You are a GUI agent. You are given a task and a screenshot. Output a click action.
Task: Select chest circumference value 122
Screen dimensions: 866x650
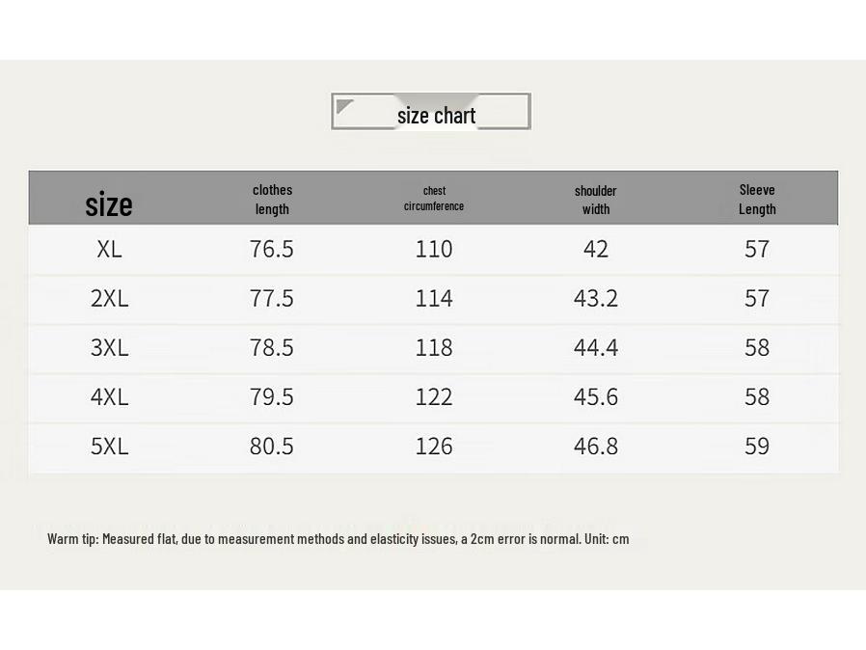(434, 396)
